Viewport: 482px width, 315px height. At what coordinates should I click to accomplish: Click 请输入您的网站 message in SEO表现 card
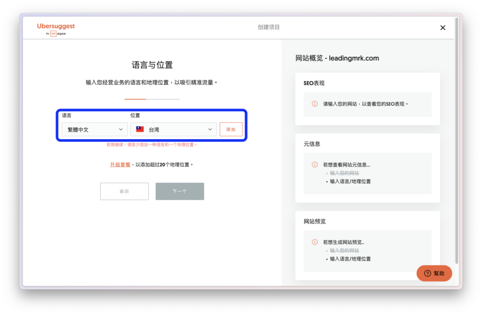point(365,104)
